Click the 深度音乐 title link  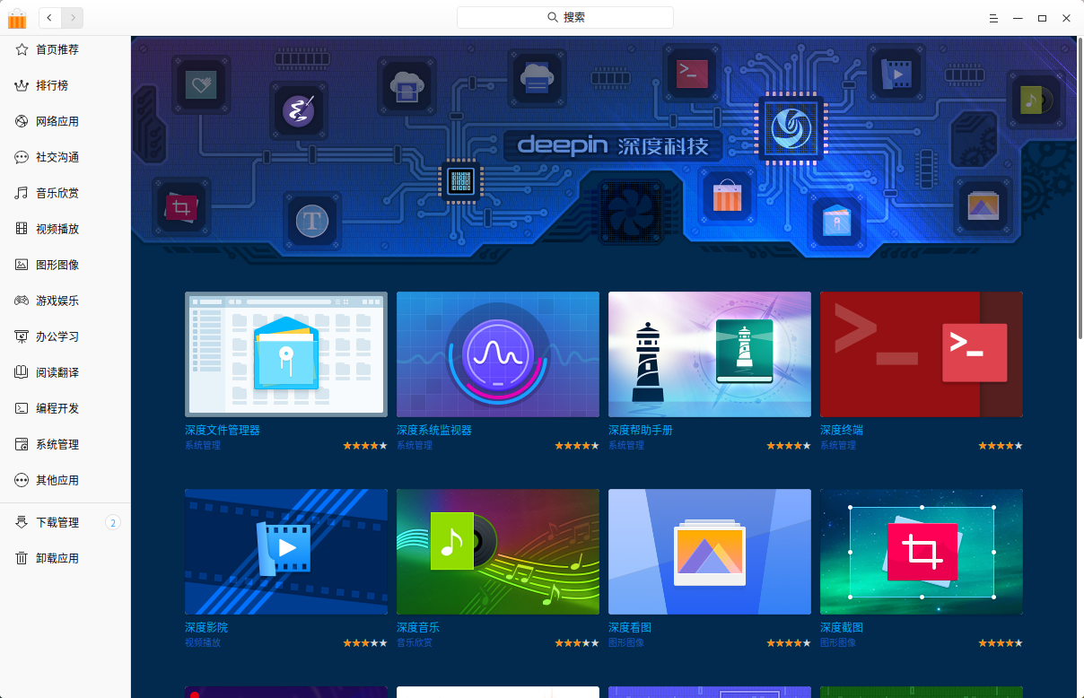click(418, 627)
